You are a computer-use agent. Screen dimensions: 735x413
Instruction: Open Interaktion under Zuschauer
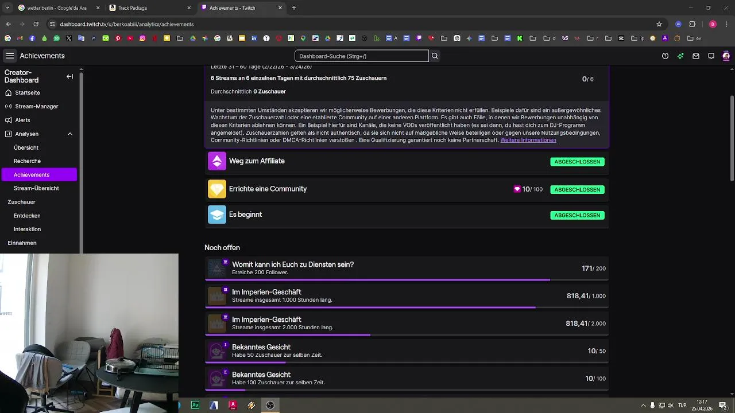click(x=27, y=229)
